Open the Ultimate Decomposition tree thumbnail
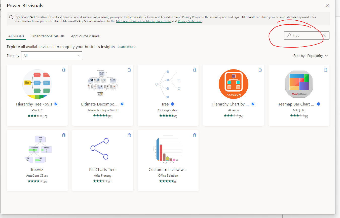Screen dimensions: 340x218 pos(103,84)
